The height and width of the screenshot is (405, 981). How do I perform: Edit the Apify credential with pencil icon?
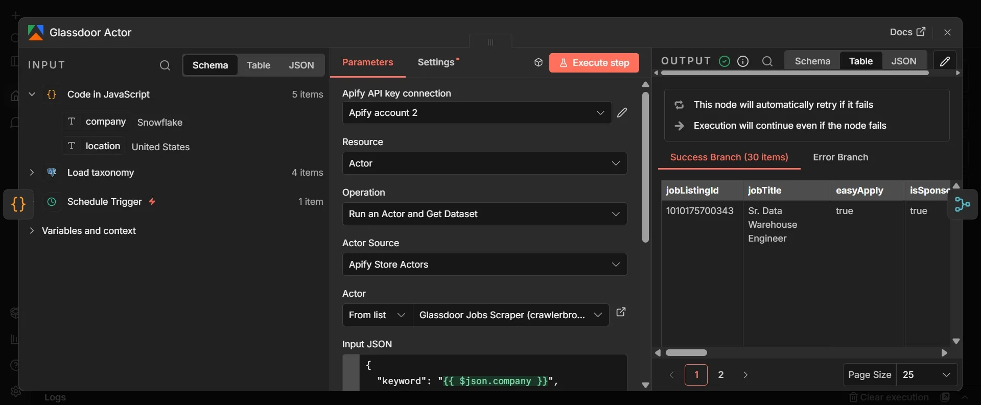click(x=622, y=113)
